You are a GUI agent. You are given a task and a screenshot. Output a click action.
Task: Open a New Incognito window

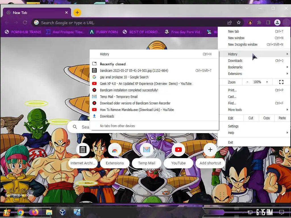pos(254,45)
